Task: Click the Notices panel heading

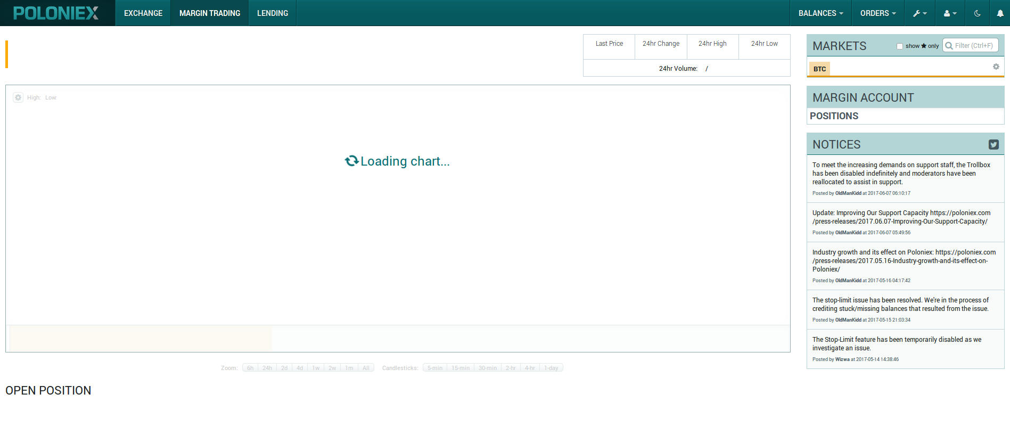Action: (x=836, y=144)
